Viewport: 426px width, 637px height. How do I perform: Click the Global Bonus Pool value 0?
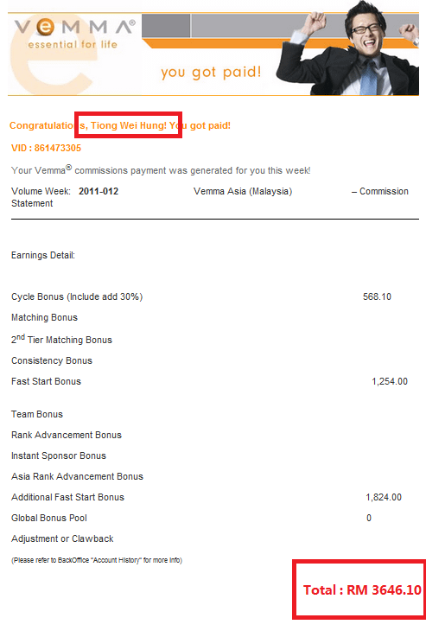coord(369,518)
